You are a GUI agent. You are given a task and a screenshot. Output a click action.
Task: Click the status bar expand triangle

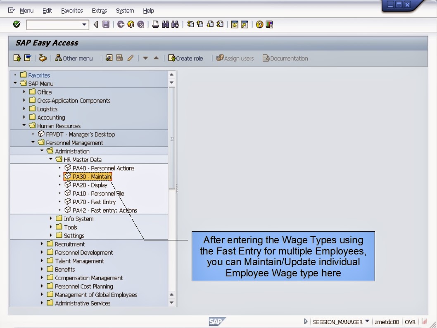tap(306, 321)
